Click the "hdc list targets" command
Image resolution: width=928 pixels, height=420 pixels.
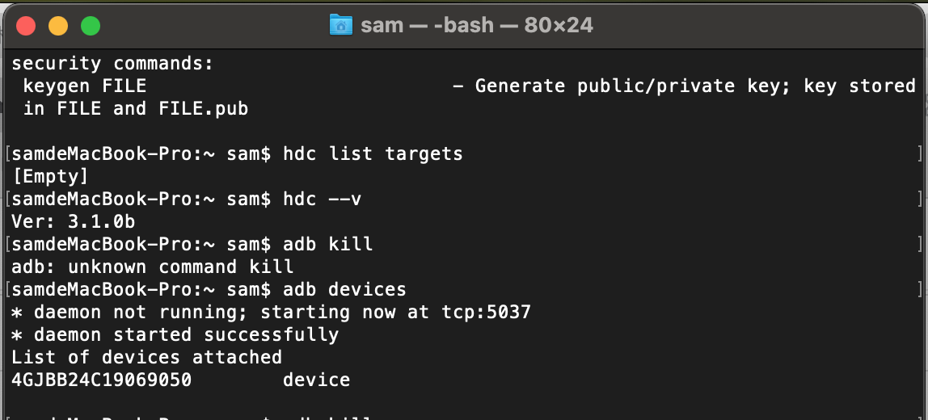click(373, 153)
